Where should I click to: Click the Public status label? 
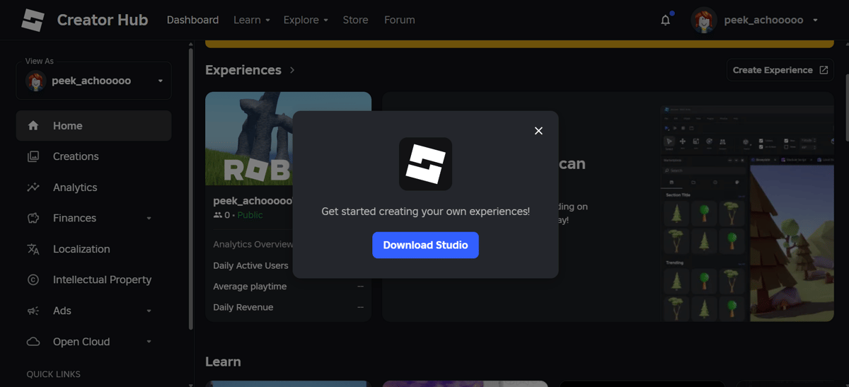[x=250, y=215]
